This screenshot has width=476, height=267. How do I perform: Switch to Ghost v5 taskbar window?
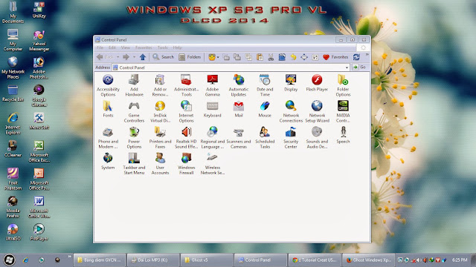click(x=207, y=260)
